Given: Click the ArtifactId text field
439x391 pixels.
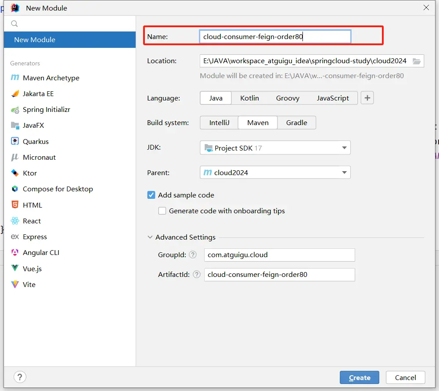Looking at the screenshot, I should pyautogui.click(x=279, y=275).
